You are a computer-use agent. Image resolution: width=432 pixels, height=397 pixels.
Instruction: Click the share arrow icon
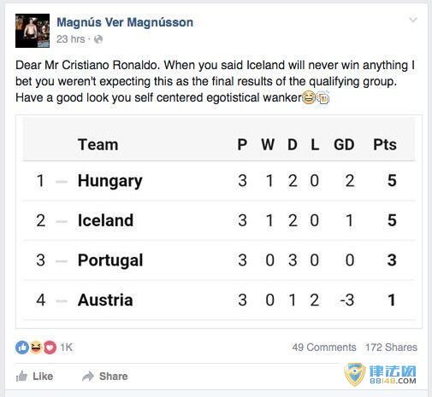pyautogui.click(x=88, y=377)
